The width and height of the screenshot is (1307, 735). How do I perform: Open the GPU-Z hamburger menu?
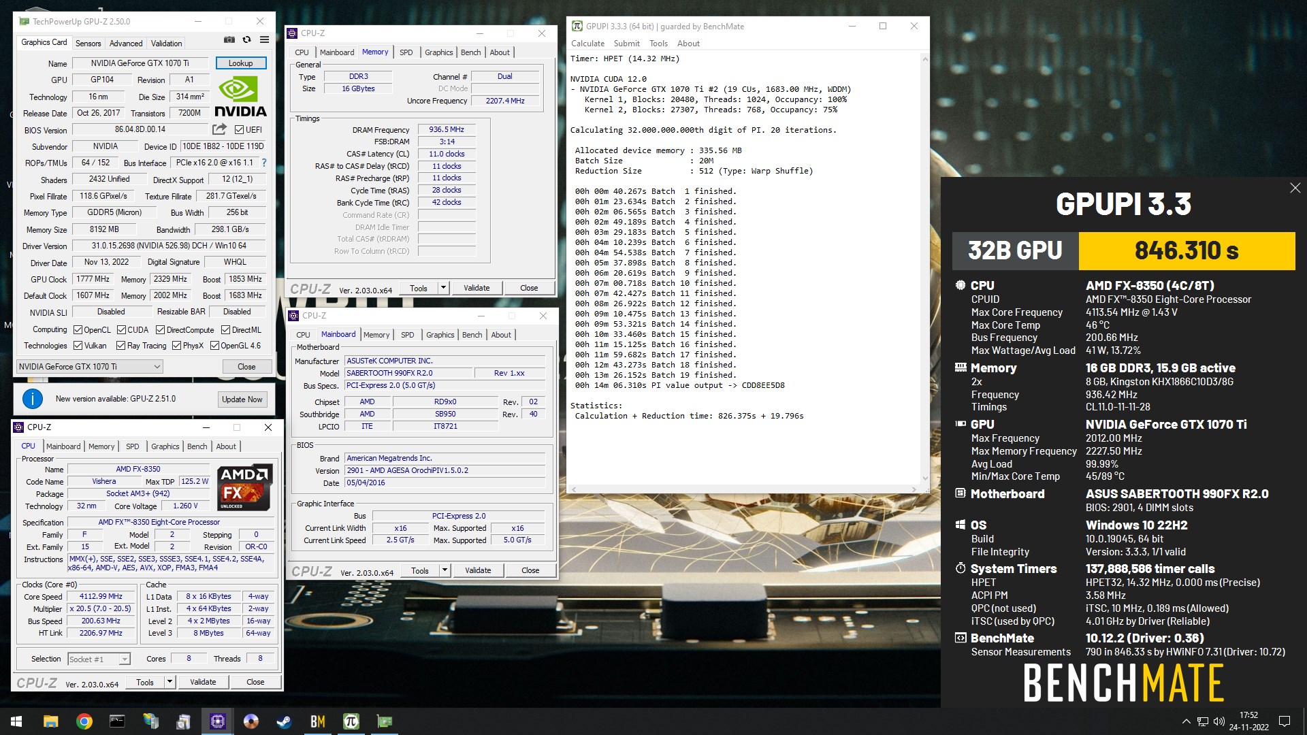[x=264, y=40]
